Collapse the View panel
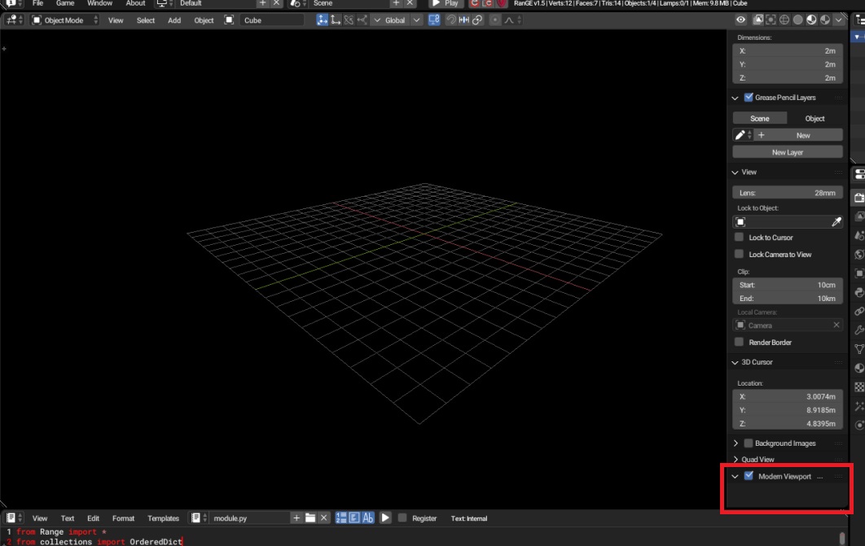Image resolution: width=865 pixels, height=546 pixels. point(735,173)
